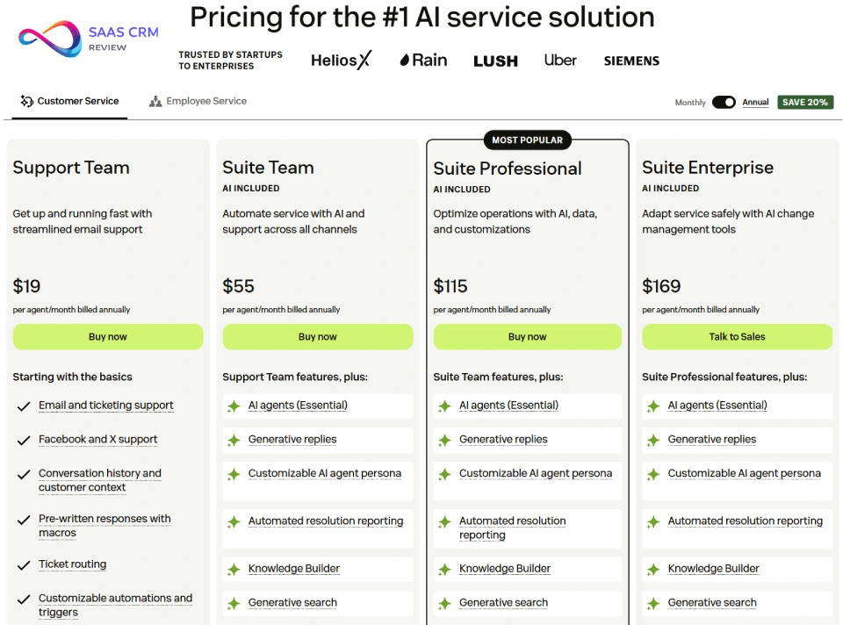843x625 pixels.
Task: Select the Annual billing option label
Action: click(x=755, y=103)
